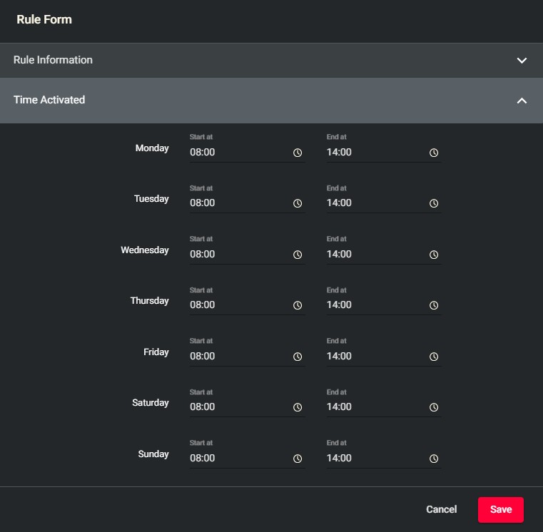543x532 pixels.
Task: Click clock icon for Tuesday start time
Action: pos(298,203)
